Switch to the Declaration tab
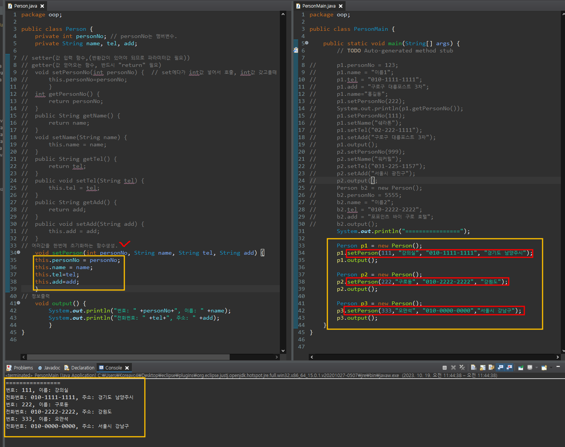 coord(79,368)
